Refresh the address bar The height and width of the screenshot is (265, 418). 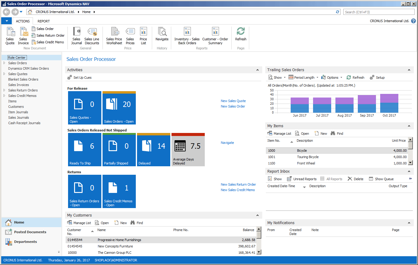coord(338,12)
